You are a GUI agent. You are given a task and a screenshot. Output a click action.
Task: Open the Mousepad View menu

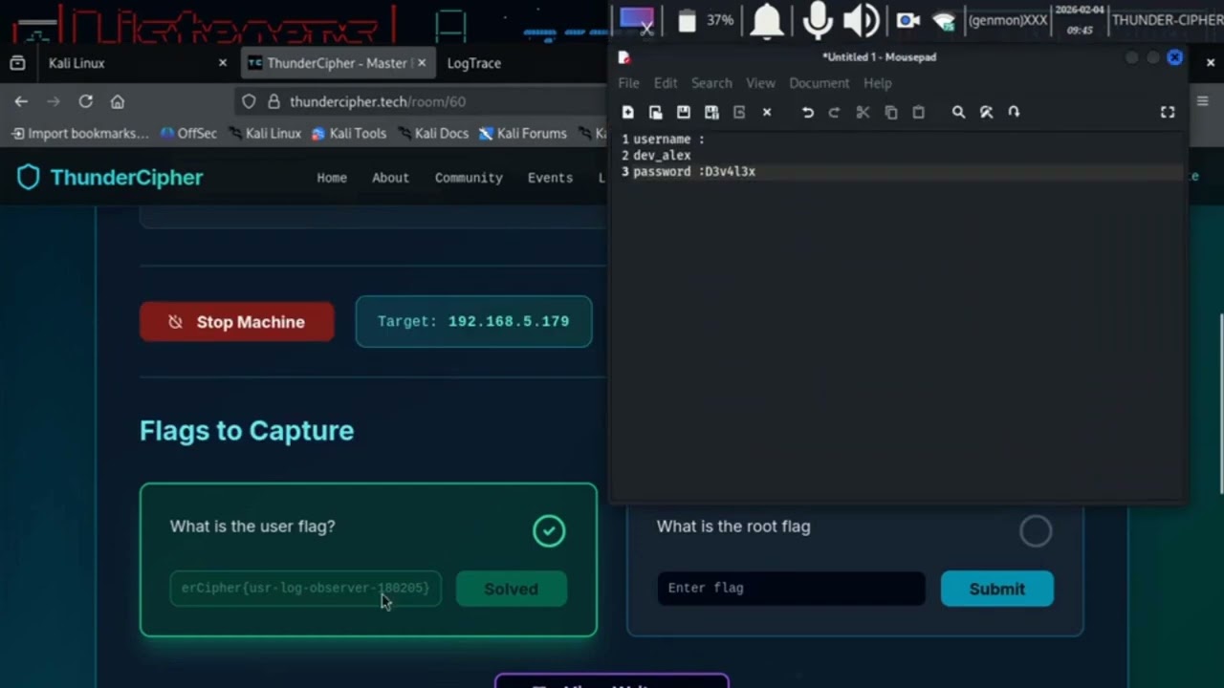(760, 83)
